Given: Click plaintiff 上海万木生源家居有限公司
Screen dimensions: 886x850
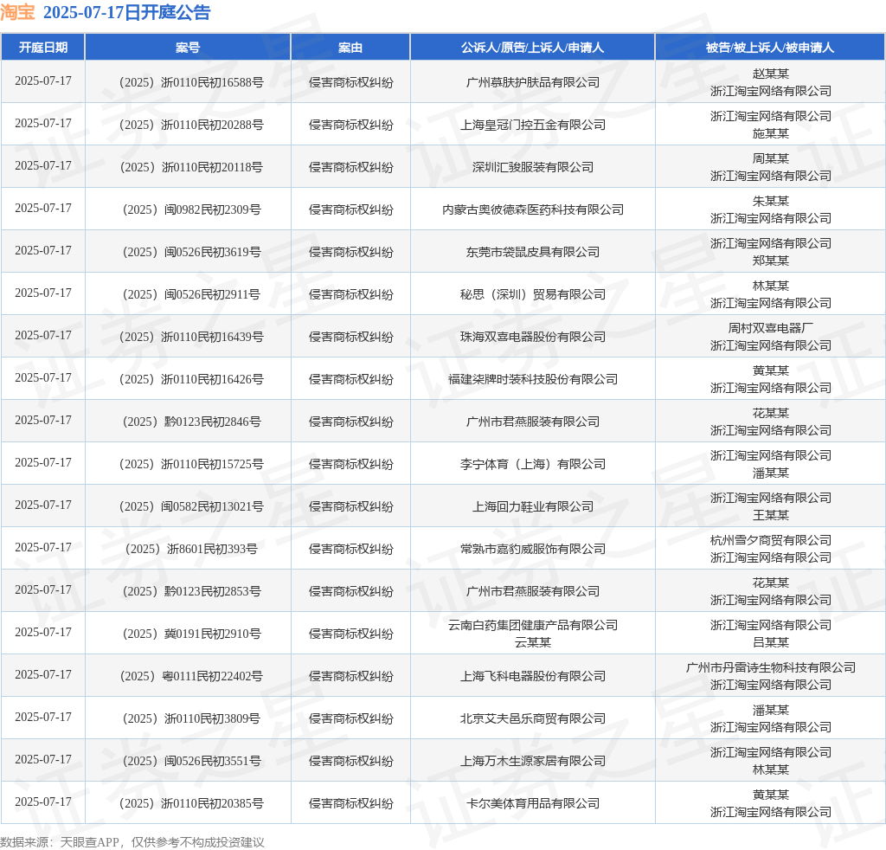Looking at the screenshot, I should [x=532, y=761].
